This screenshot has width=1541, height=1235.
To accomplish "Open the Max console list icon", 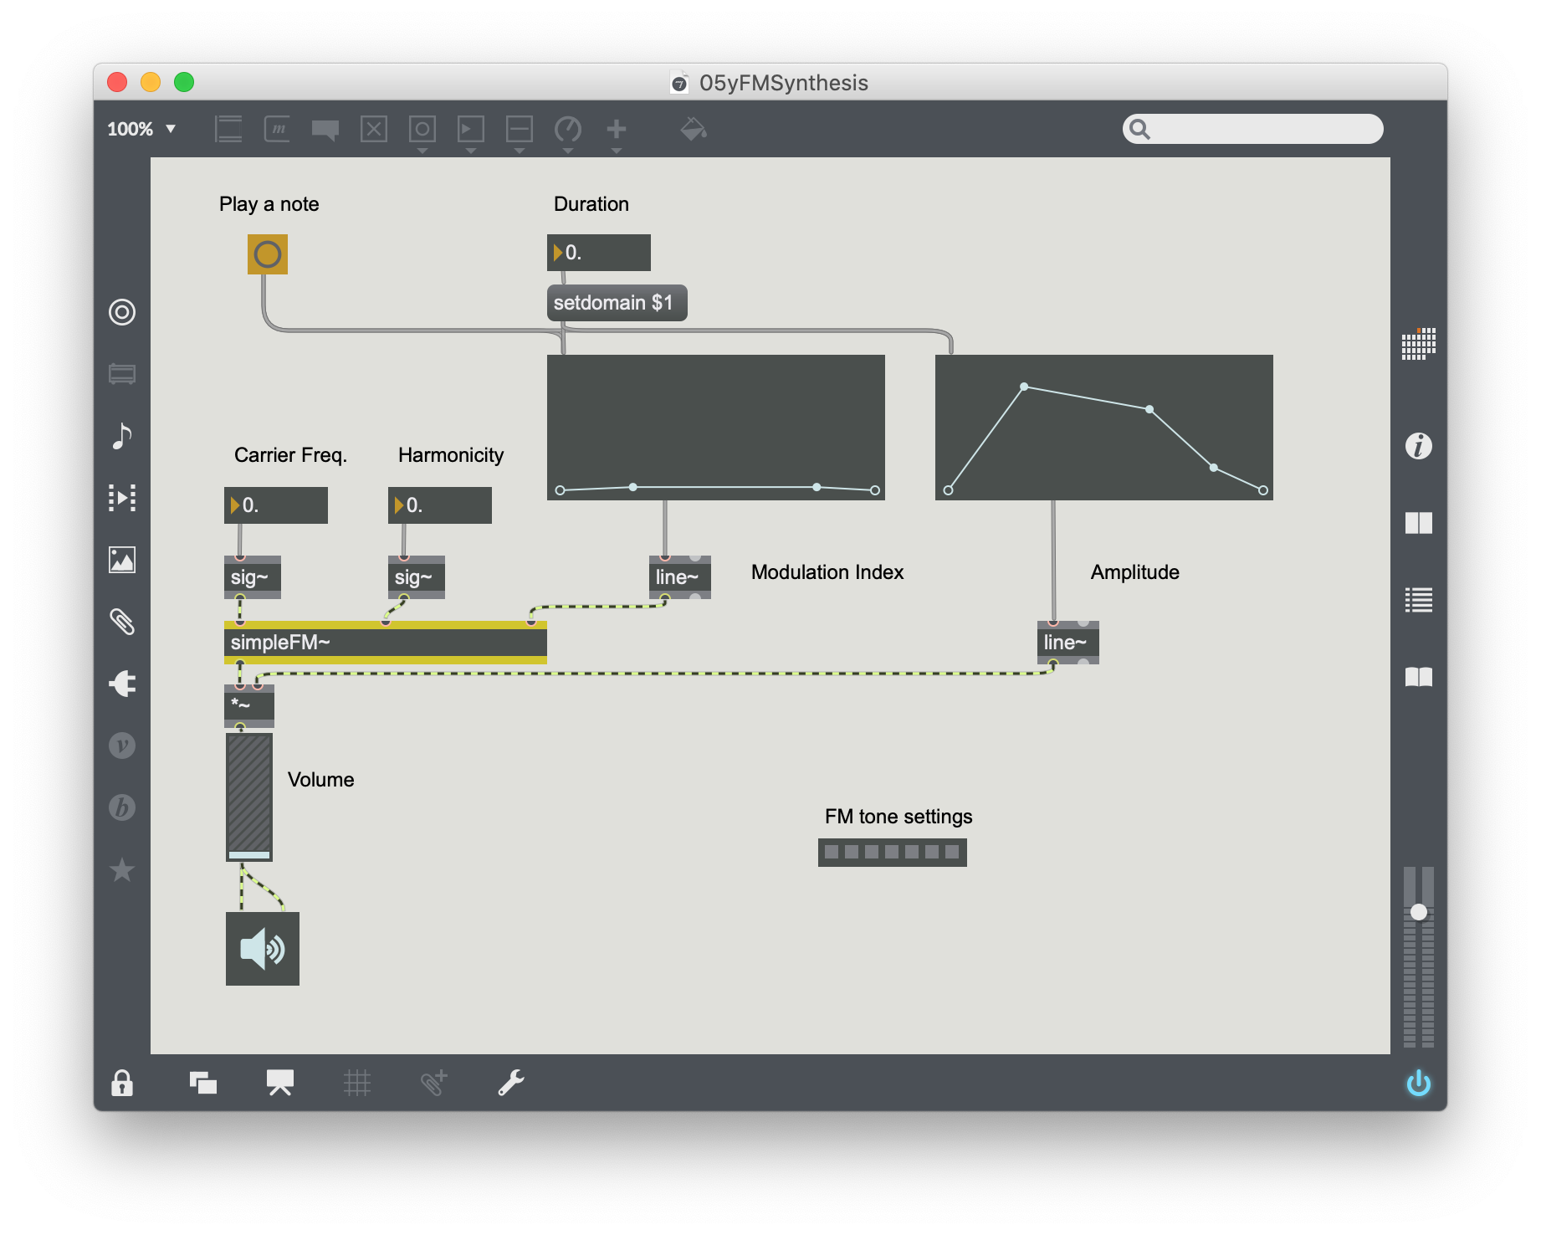I will [1418, 600].
